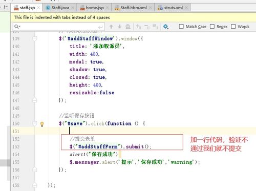Click 'closed: true' code line
This screenshot has height=191, width=256.
88,77
